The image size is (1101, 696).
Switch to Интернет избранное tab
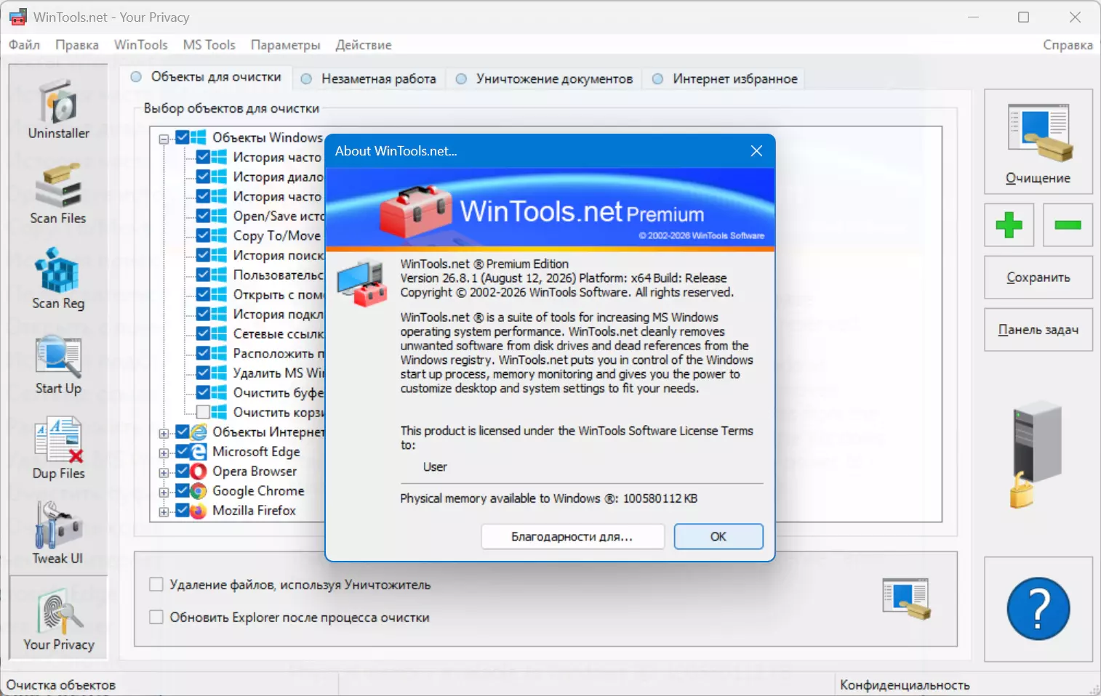coord(724,78)
